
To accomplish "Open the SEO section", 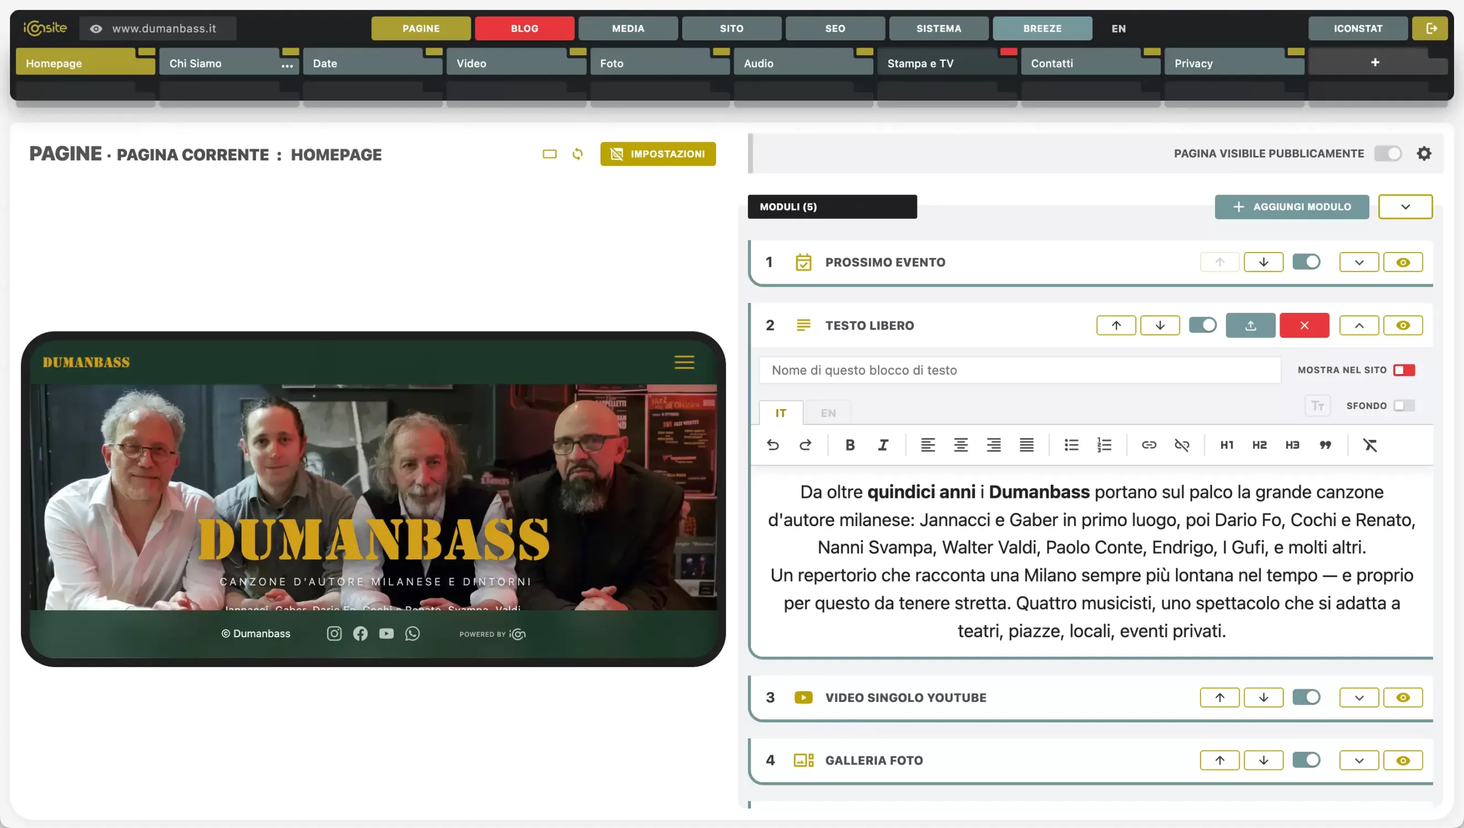I will (835, 28).
